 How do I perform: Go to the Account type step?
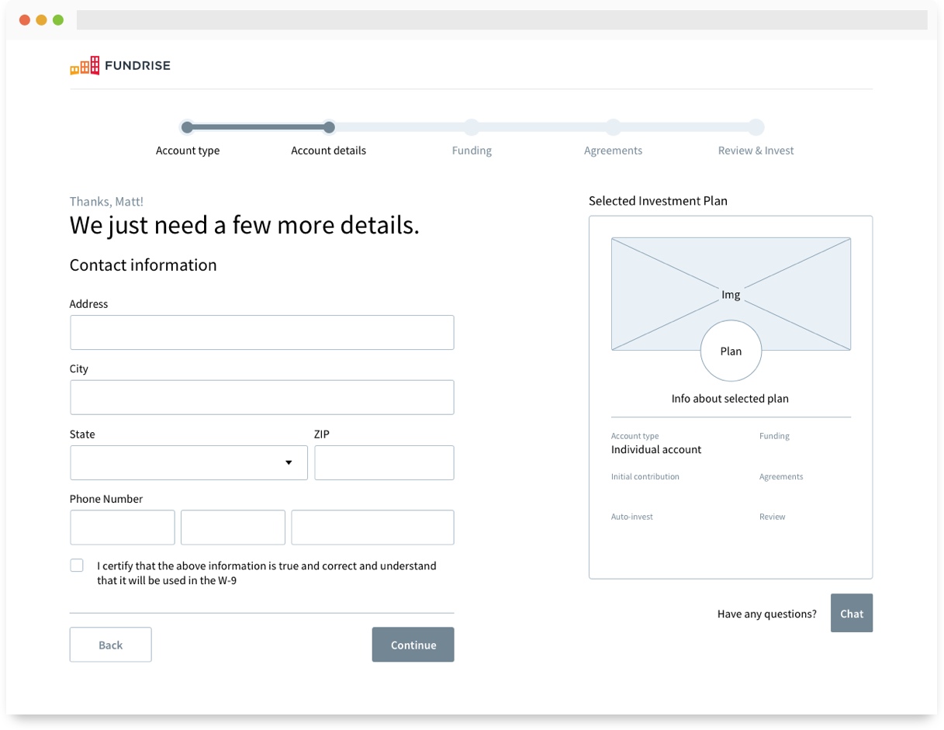187,128
